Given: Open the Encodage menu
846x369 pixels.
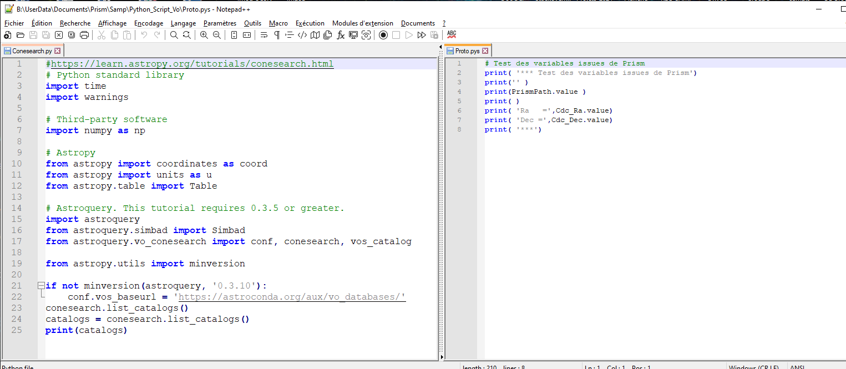Looking at the screenshot, I should [149, 23].
